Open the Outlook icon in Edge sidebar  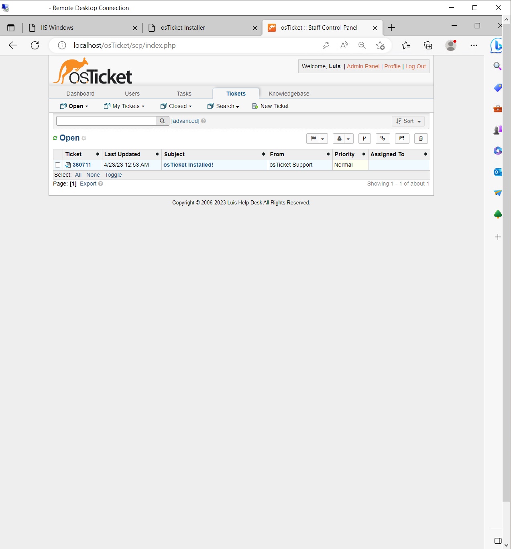click(x=497, y=172)
